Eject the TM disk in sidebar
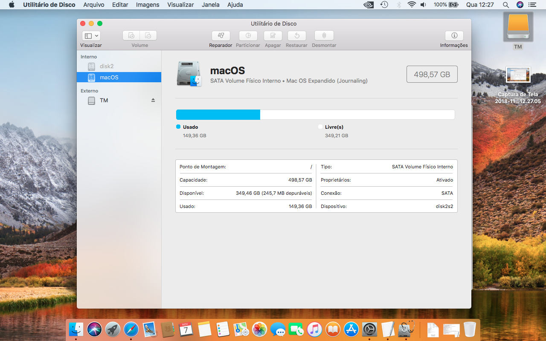 point(153,100)
